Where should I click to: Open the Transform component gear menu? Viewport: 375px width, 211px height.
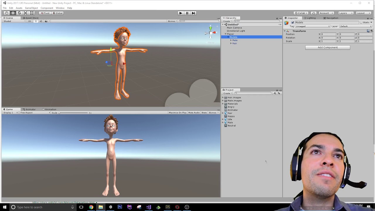click(x=371, y=31)
